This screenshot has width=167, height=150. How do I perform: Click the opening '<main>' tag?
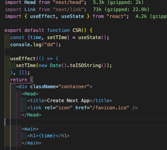click(x=30, y=129)
